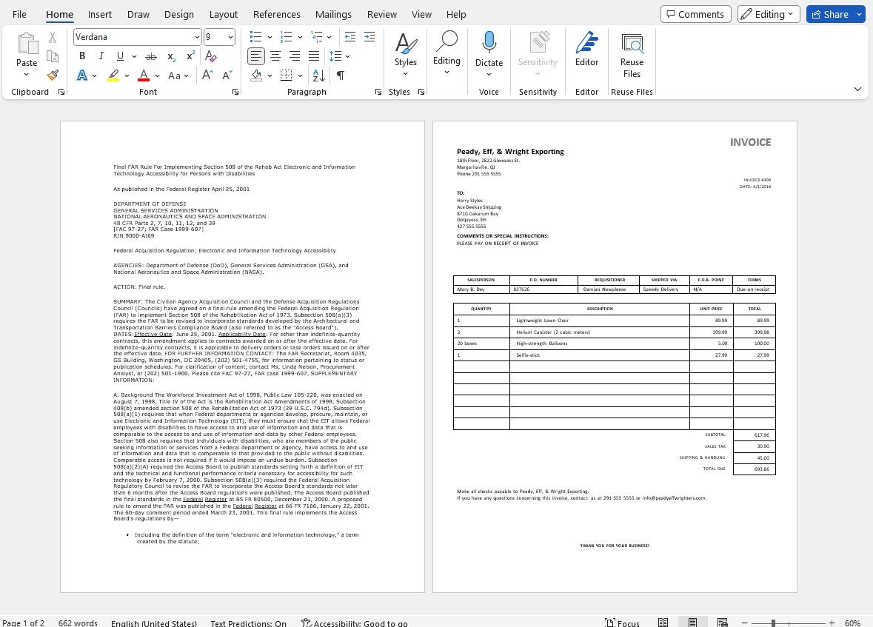Decrease font size with Shrink Font
This screenshot has height=627, width=873.
tap(227, 76)
